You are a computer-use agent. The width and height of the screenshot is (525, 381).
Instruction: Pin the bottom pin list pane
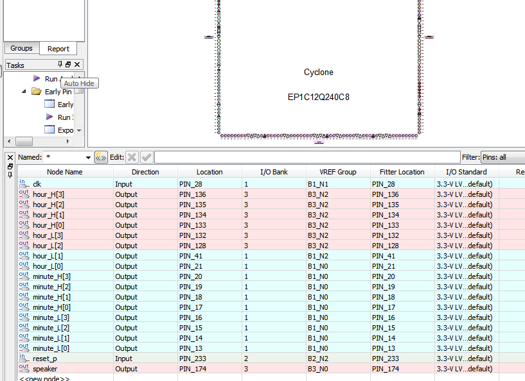(x=10, y=174)
